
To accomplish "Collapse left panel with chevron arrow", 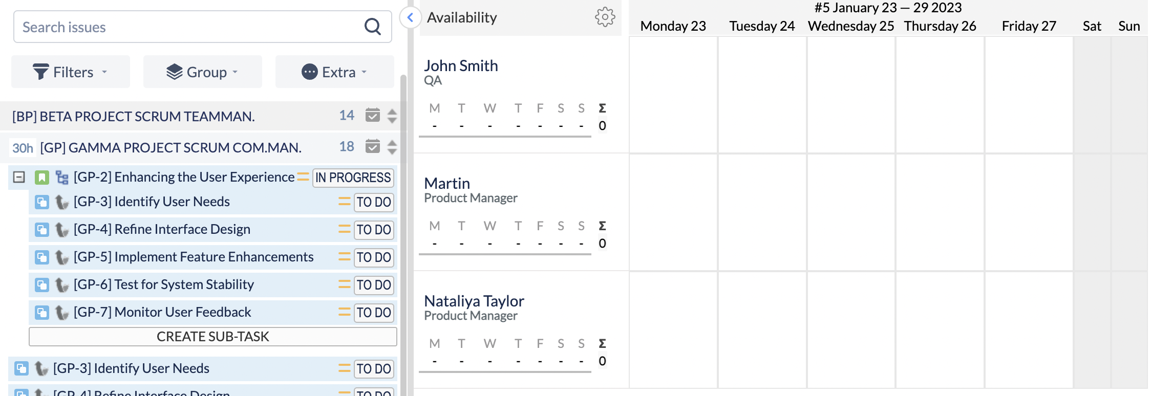I will click(410, 17).
